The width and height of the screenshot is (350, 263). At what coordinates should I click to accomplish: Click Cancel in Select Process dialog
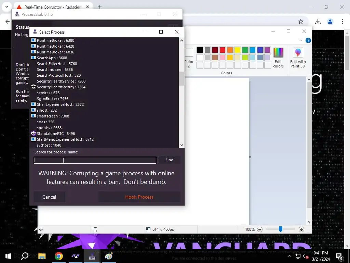[x=49, y=197]
